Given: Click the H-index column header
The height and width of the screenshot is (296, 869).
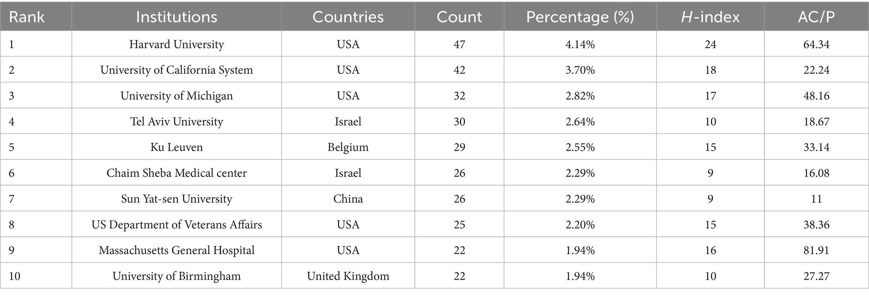Looking at the screenshot, I should click(711, 17).
